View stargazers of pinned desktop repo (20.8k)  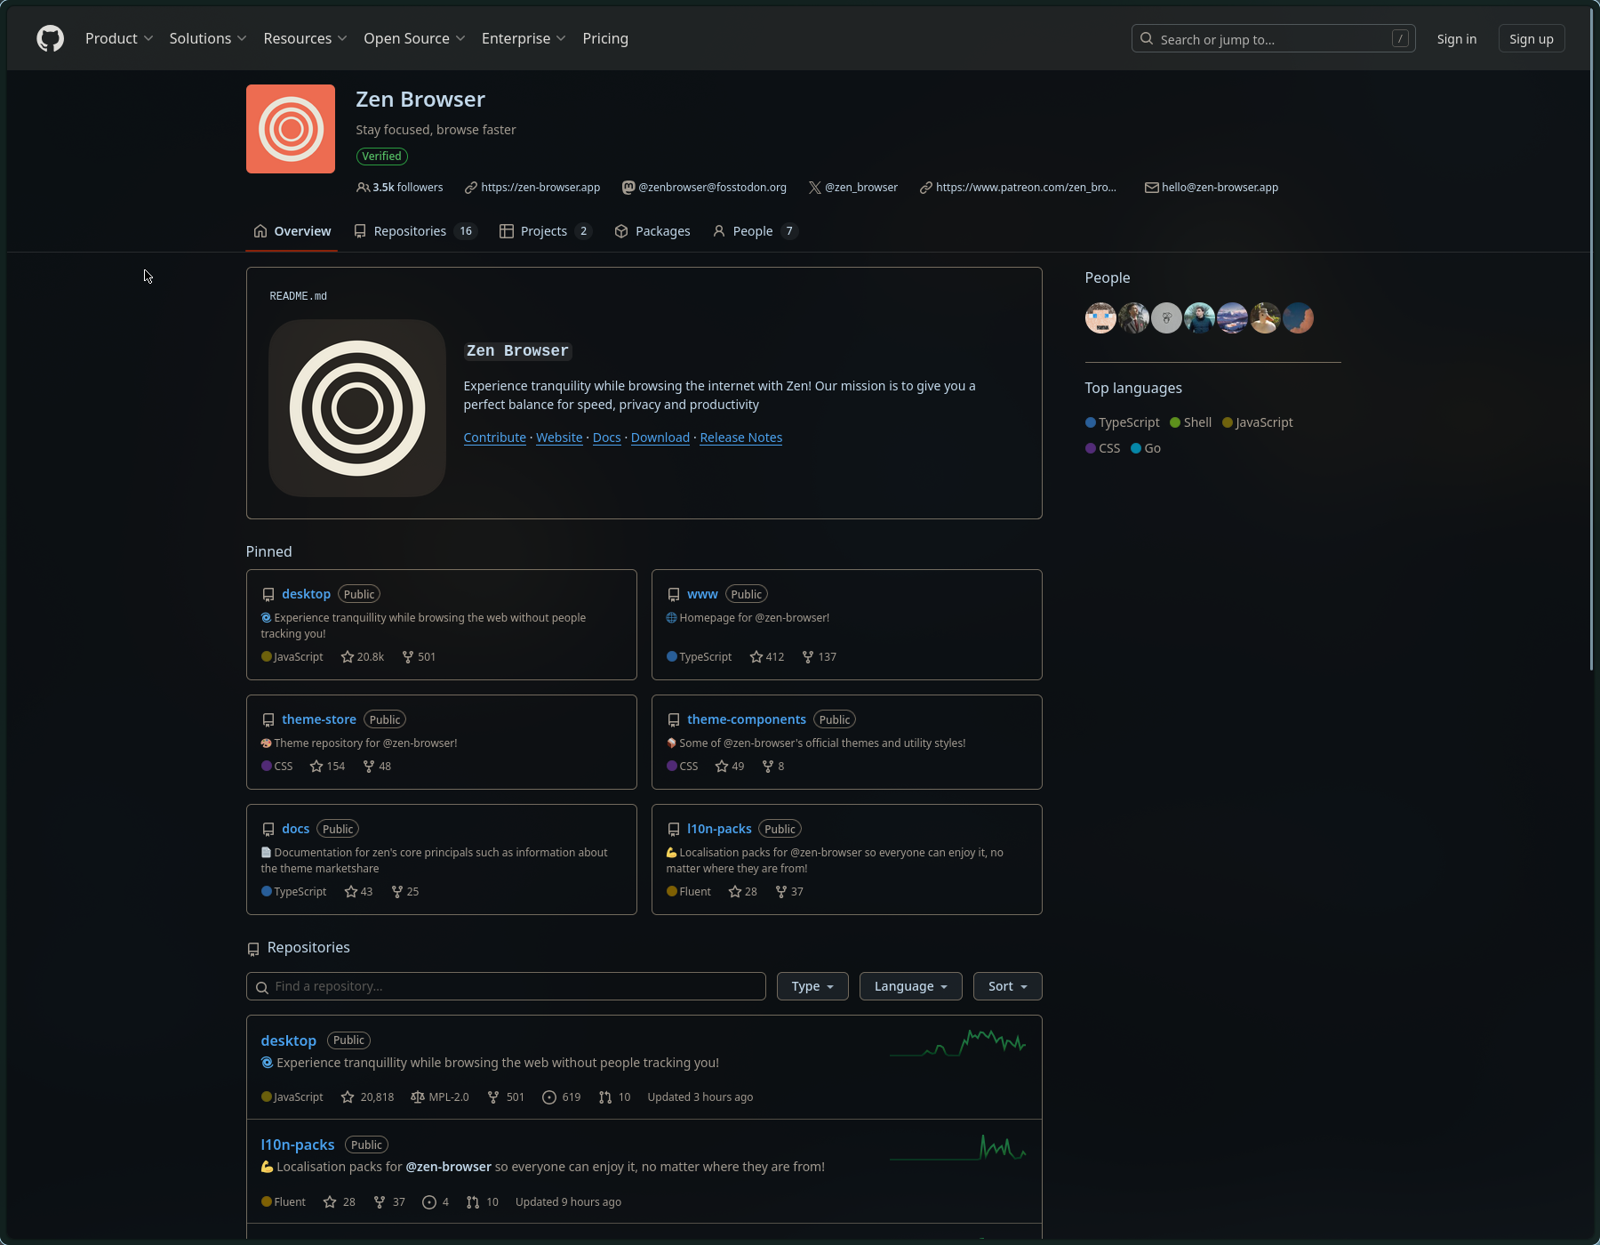pyautogui.click(x=363, y=657)
